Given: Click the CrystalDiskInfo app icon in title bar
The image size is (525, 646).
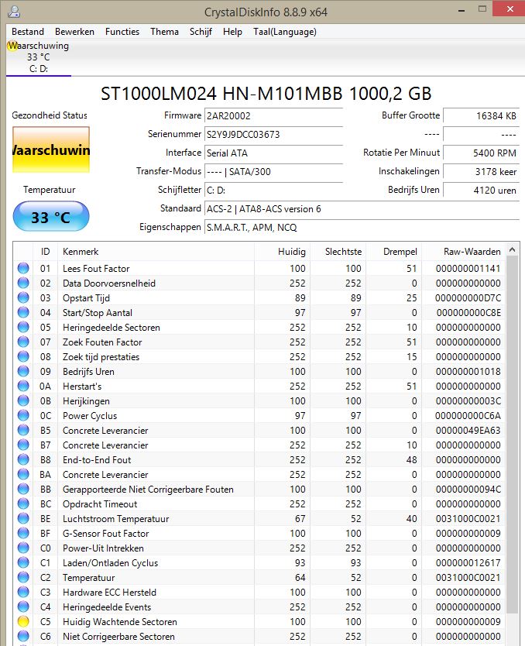Looking at the screenshot, I should pyautogui.click(x=13, y=12).
